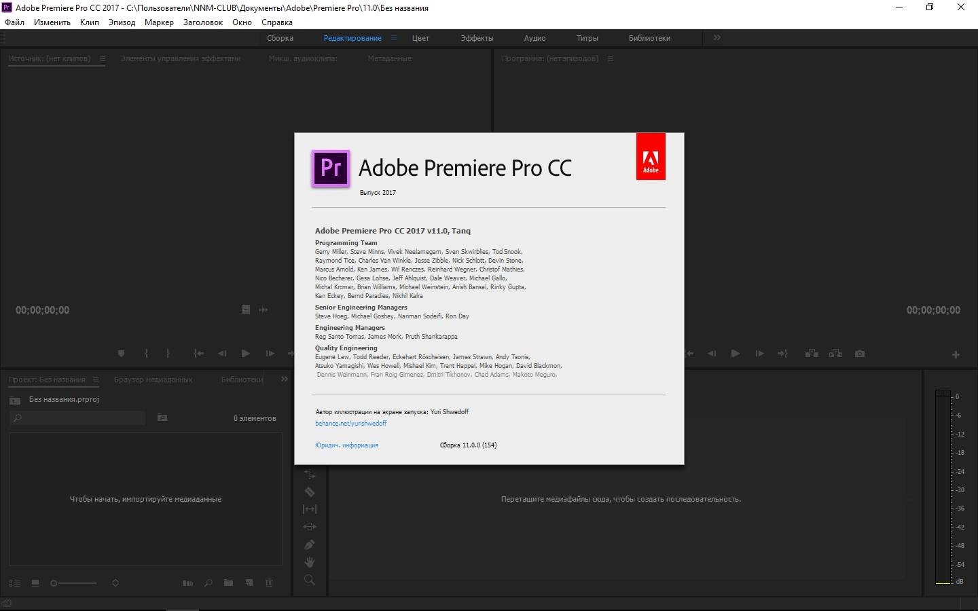Click audio meter clipping indicator at top
Image resolution: width=978 pixels, height=611 pixels.
(x=943, y=393)
